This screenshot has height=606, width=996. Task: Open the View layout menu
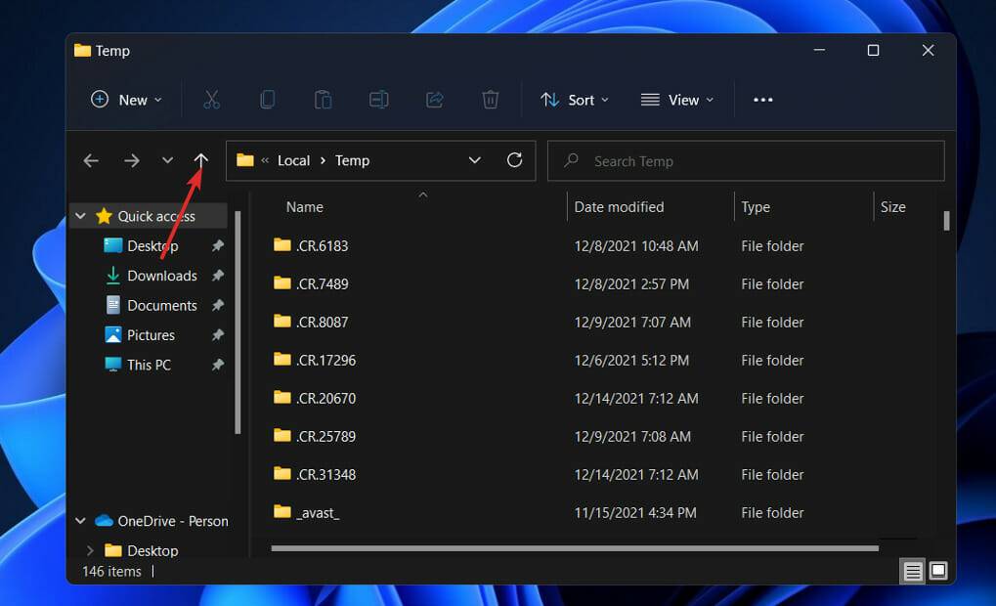(677, 100)
